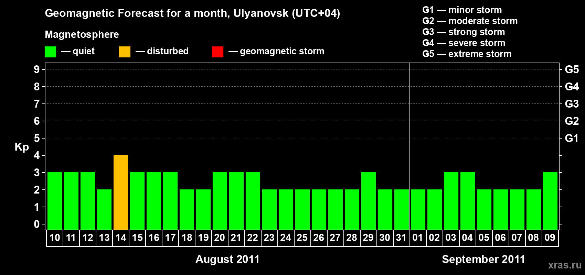Click the G1 label on right axis
This screenshot has width=585, height=275.
[x=572, y=138]
